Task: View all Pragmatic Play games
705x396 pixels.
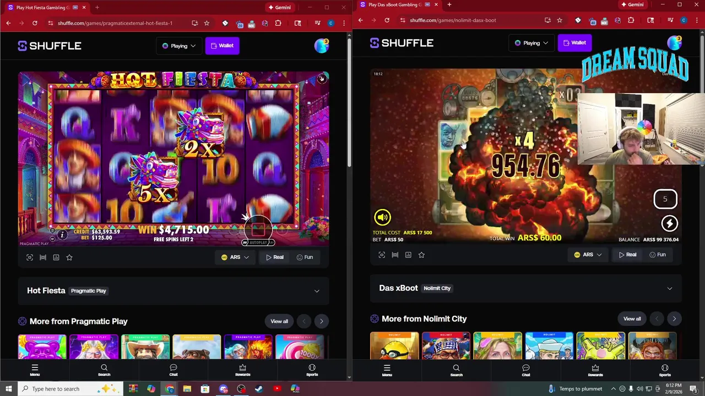Action: [x=279, y=321]
